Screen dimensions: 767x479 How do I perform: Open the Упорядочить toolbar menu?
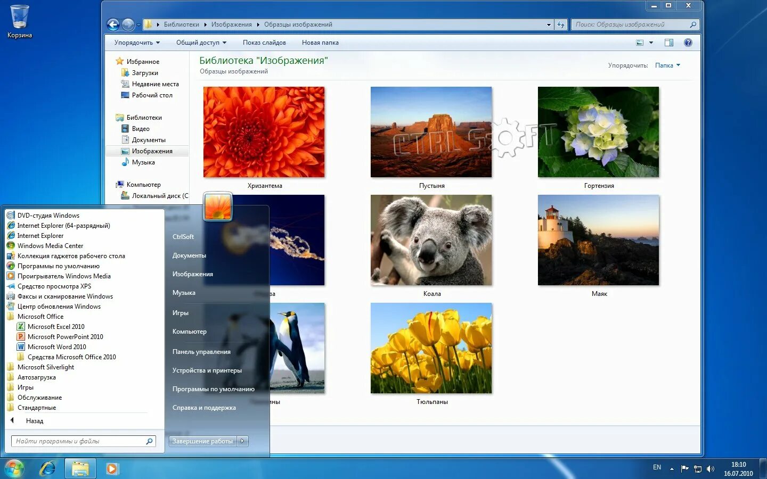pyautogui.click(x=137, y=43)
